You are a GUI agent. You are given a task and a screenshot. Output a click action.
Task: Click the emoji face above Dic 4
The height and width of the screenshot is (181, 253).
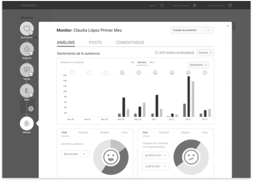point(205,73)
